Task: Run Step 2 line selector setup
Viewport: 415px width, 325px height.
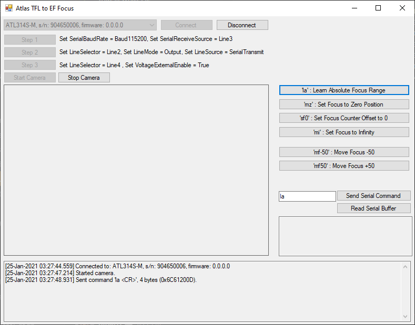Action: coord(30,53)
